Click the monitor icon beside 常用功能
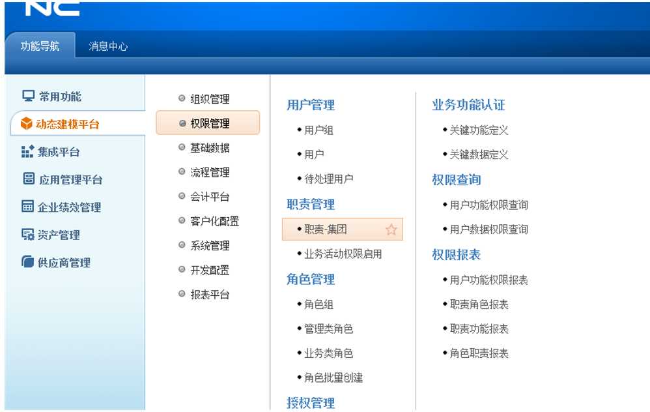The height and width of the screenshot is (412, 650). tap(28, 96)
